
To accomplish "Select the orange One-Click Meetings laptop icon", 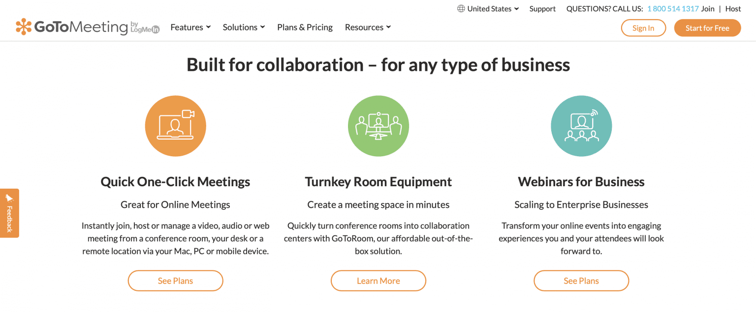I will coord(175,126).
